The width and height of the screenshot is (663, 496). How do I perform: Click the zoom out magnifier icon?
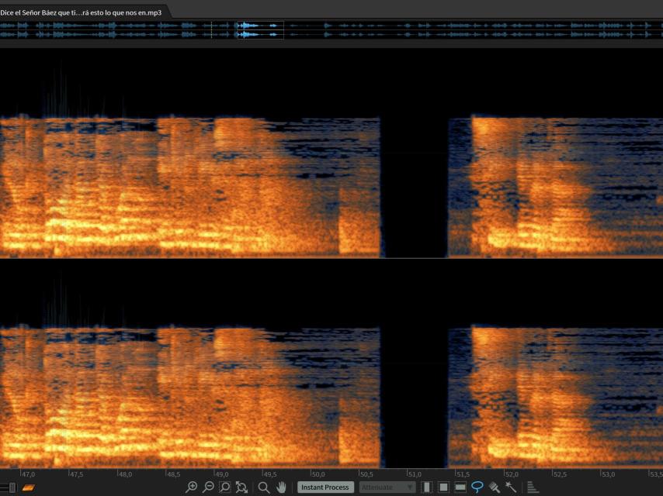point(208,487)
